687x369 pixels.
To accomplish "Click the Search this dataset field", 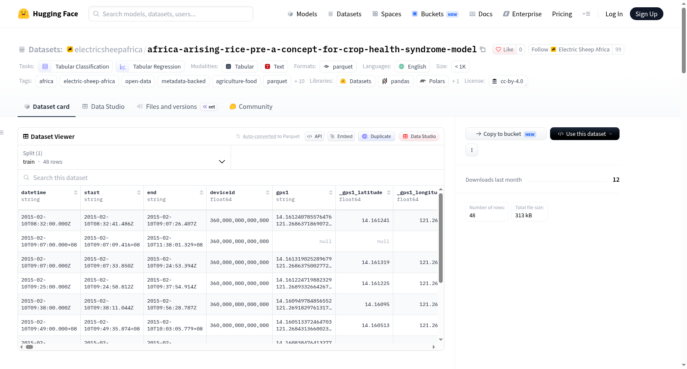I will (x=231, y=177).
